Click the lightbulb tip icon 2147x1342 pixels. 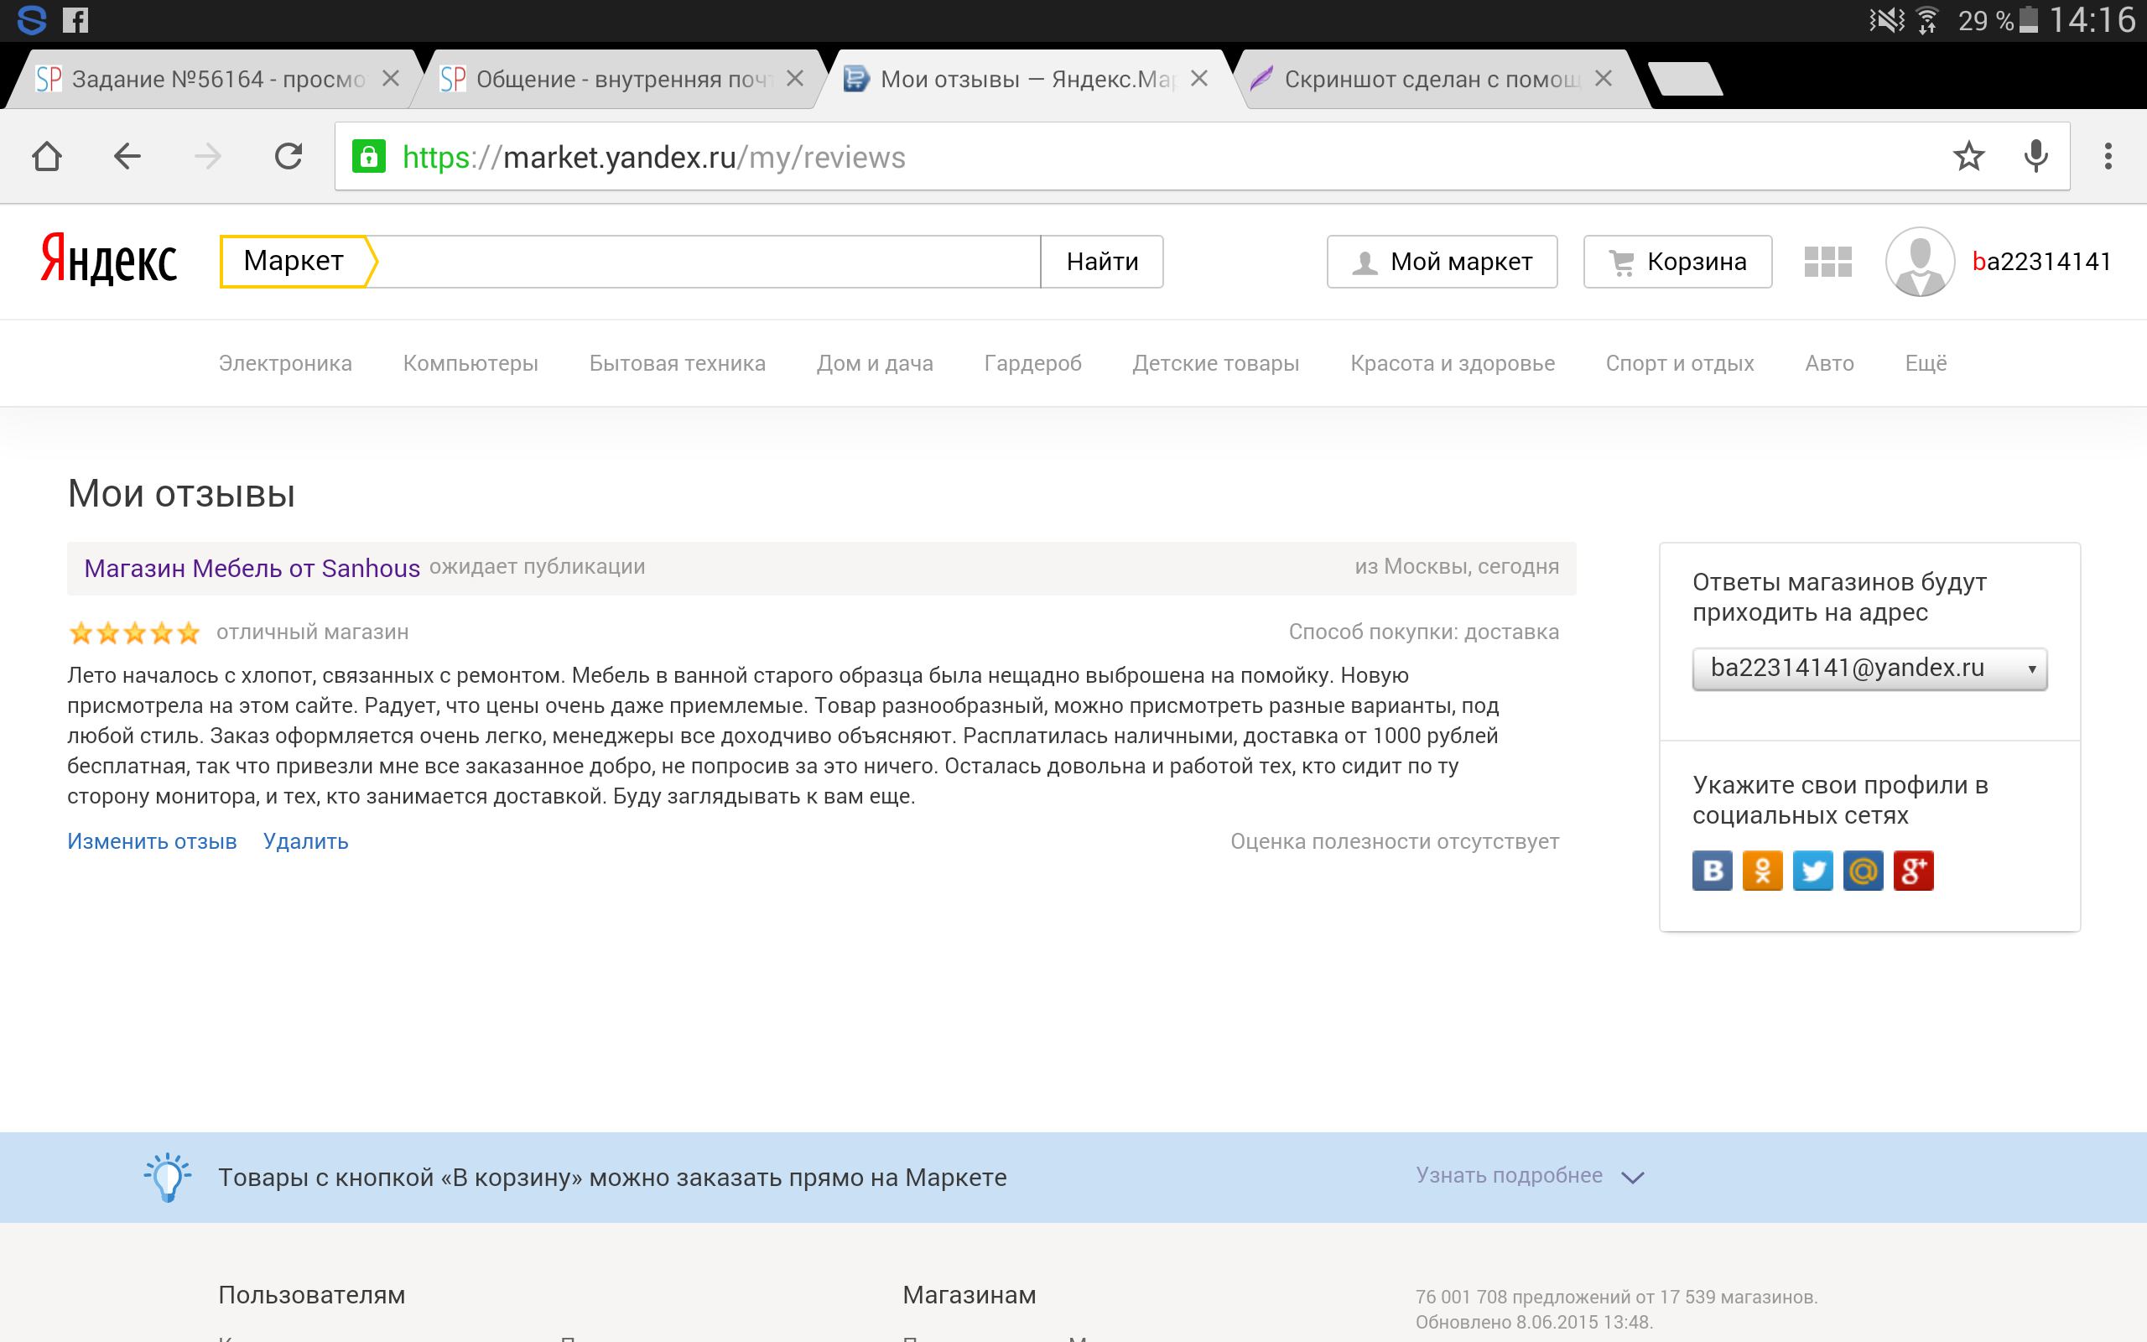[x=167, y=1177]
